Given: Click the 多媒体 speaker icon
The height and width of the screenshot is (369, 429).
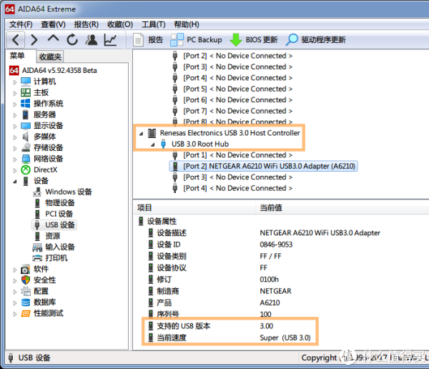Looking at the screenshot, I should pyautogui.click(x=26, y=137).
